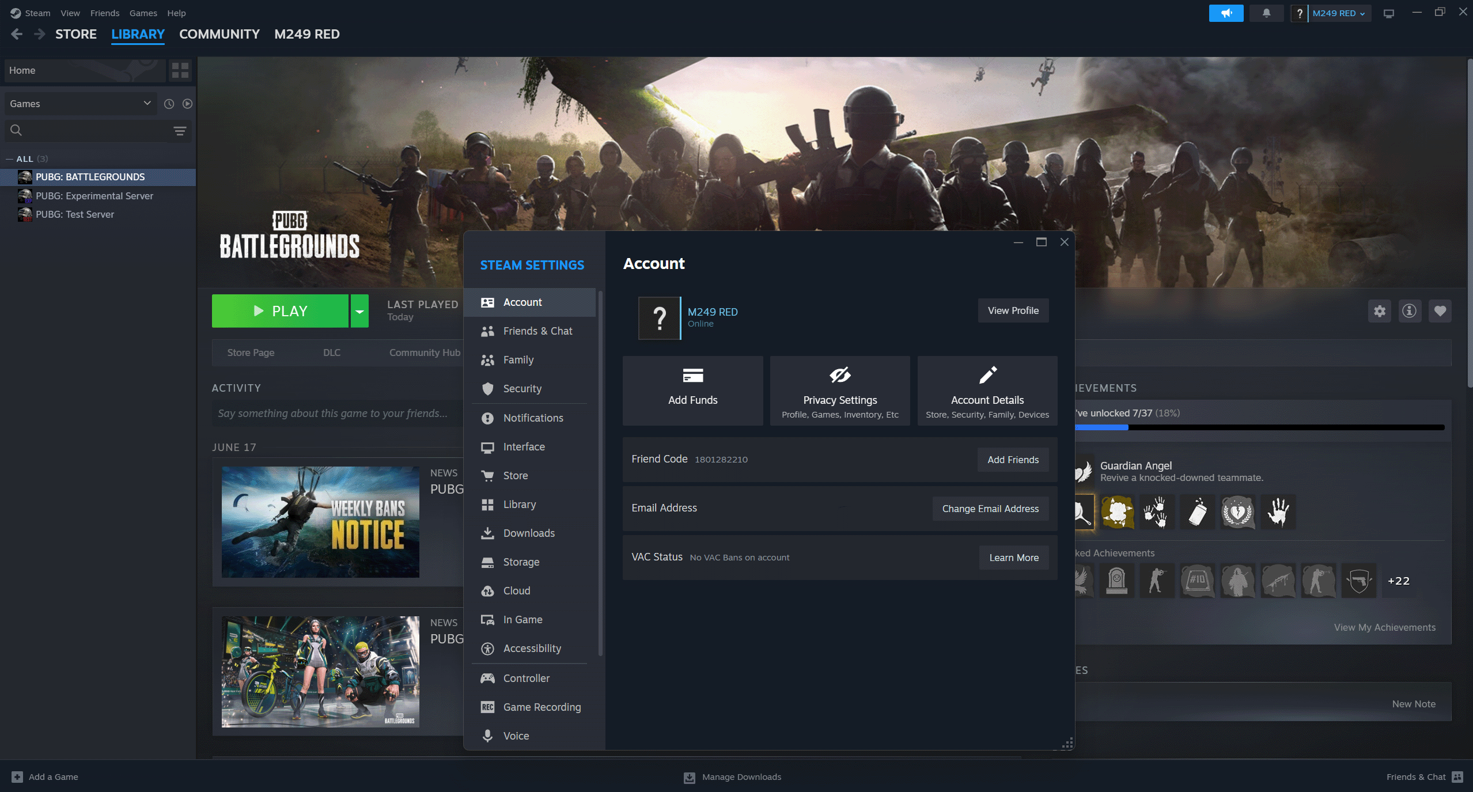This screenshot has width=1473, height=792.
Task: Select Storage settings section
Action: click(x=529, y=562)
